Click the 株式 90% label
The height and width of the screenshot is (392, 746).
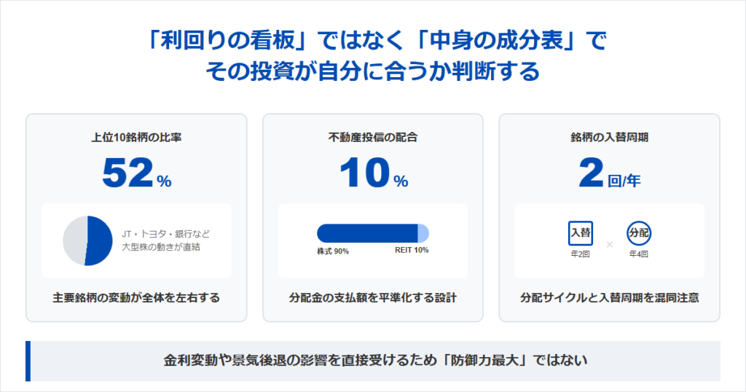(333, 251)
